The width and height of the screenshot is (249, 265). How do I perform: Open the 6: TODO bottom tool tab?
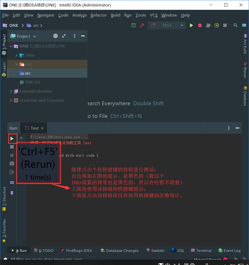[x=44, y=251]
